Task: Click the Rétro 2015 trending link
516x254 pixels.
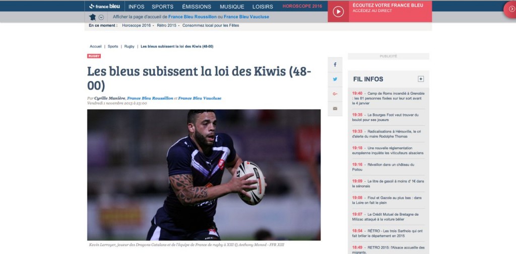Action: coord(167,25)
